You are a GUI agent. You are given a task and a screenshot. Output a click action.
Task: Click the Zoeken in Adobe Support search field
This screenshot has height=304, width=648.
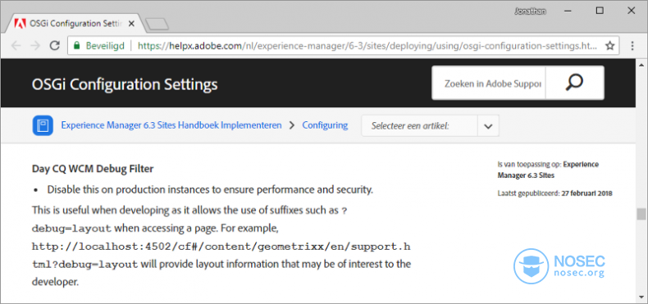tap(489, 83)
